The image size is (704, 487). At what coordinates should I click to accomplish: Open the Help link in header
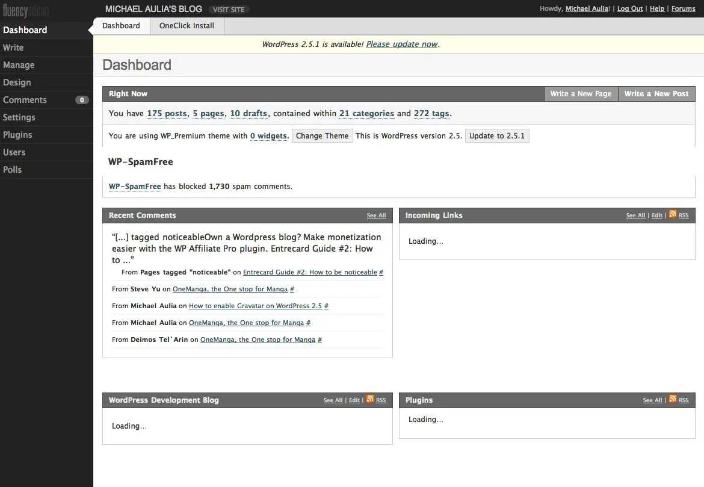pyautogui.click(x=657, y=8)
